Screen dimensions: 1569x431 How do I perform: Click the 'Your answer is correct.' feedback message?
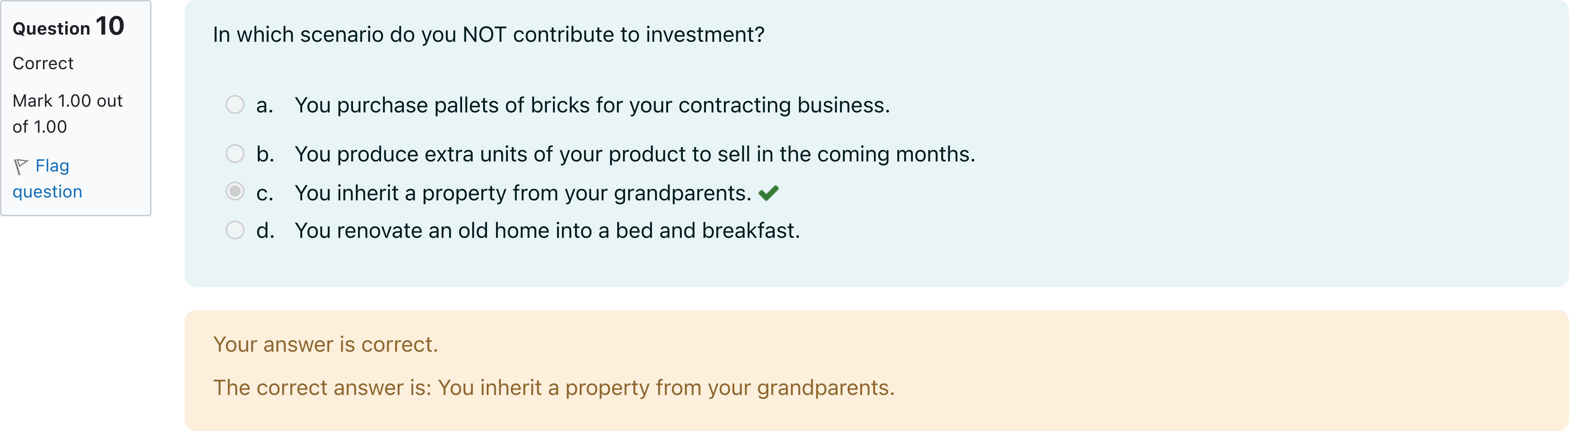tap(325, 345)
